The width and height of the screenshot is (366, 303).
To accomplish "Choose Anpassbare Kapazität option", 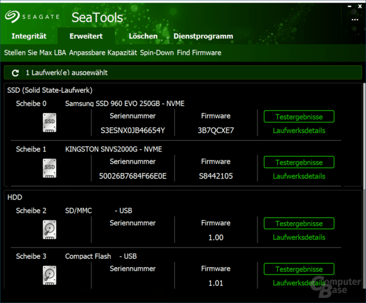I will (103, 53).
